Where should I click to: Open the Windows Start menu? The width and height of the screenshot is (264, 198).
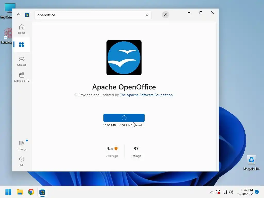tap(9, 192)
